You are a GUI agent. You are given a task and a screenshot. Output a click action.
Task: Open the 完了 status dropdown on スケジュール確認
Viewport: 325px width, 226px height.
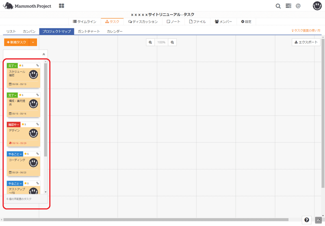[12, 66]
